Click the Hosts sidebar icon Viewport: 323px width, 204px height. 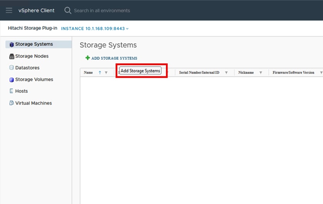point(12,91)
